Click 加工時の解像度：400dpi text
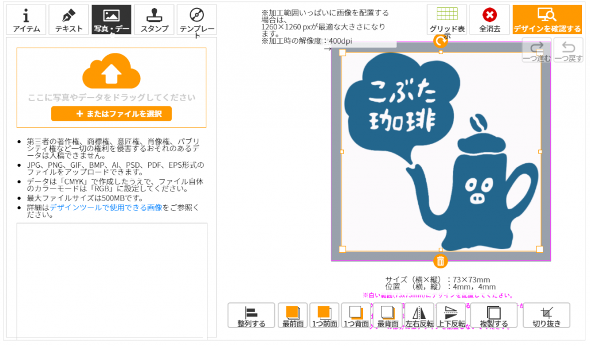The image size is (590, 346). click(307, 41)
